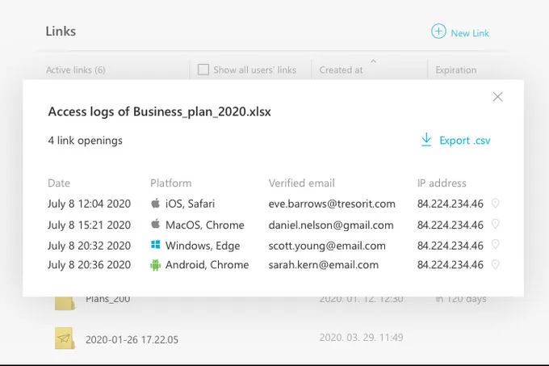
Task: Click location pin for eve.barrows IP address
Action: tap(495, 204)
